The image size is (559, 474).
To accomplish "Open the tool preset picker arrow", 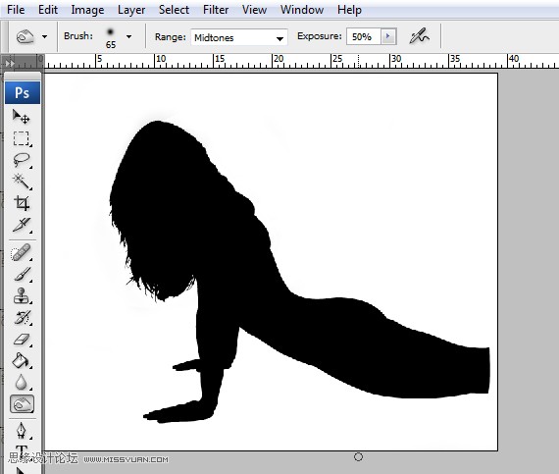I will pos(44,36).
